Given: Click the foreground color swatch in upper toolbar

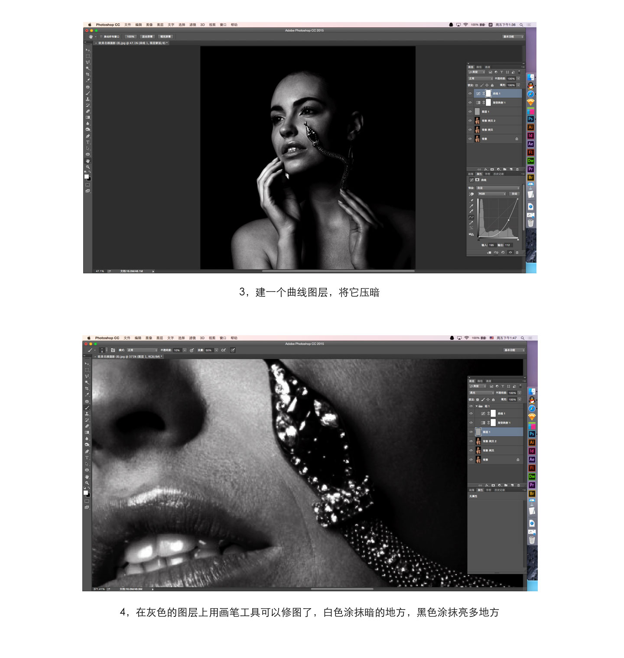Looking at the screenshot, I should point(87,176).
